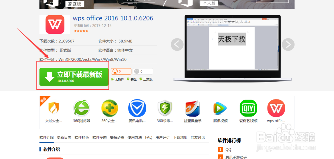Viewport: 334px width, 159px height.
Task: Switch to the 软件专题 tab
Action: pos(99,137)
